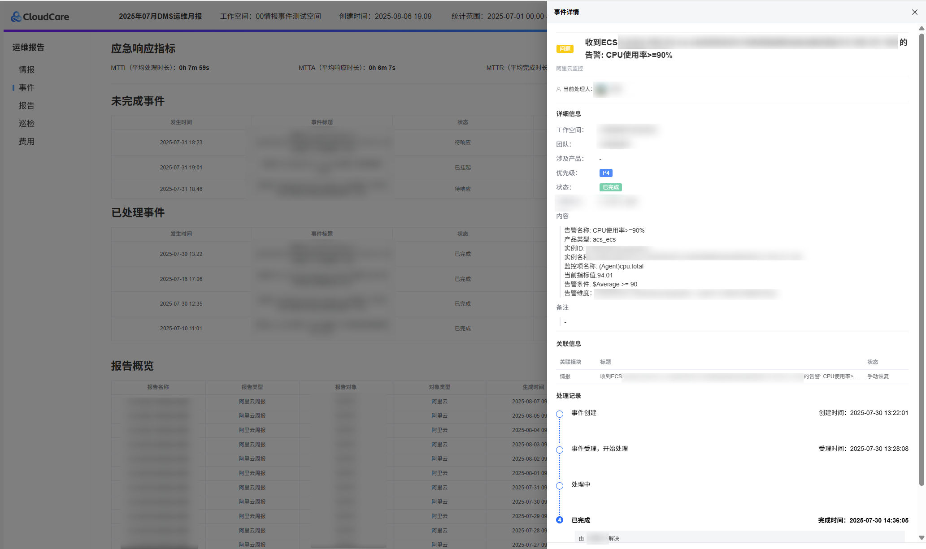
Task: Click the 2025年07月DMS运维月报 title
Action: click(x=160, y=16)
